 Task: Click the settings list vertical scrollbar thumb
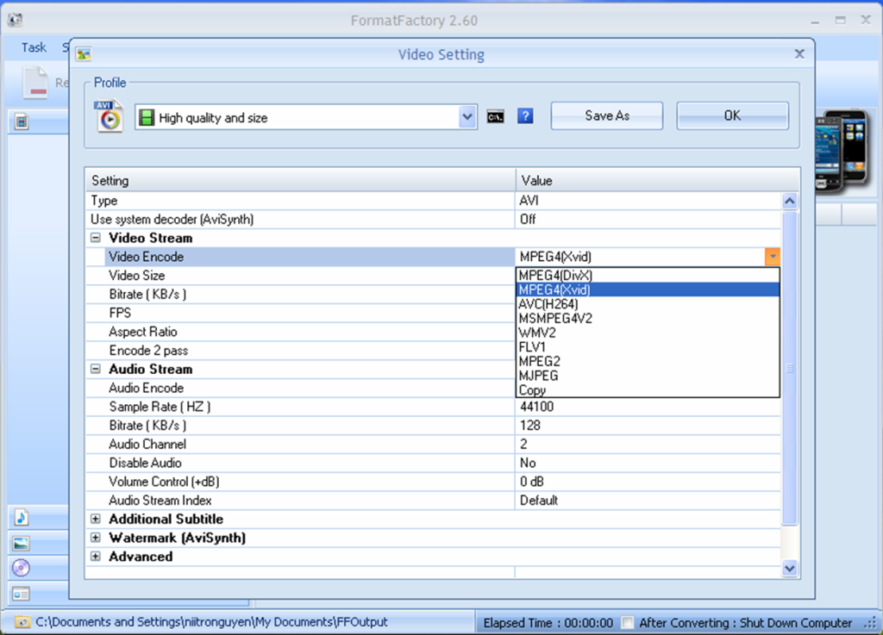(790, 369)
